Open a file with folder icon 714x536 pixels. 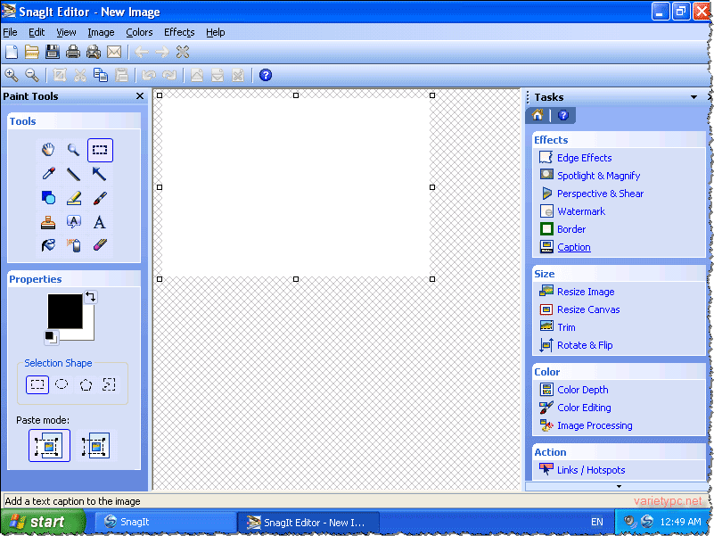coord(31,52)
